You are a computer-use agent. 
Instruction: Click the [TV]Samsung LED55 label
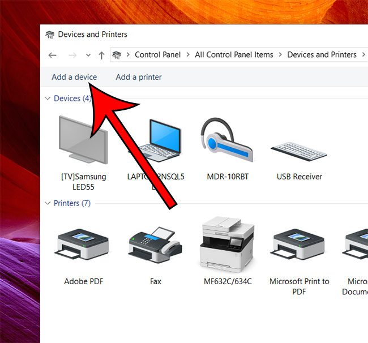pos(84,182)
